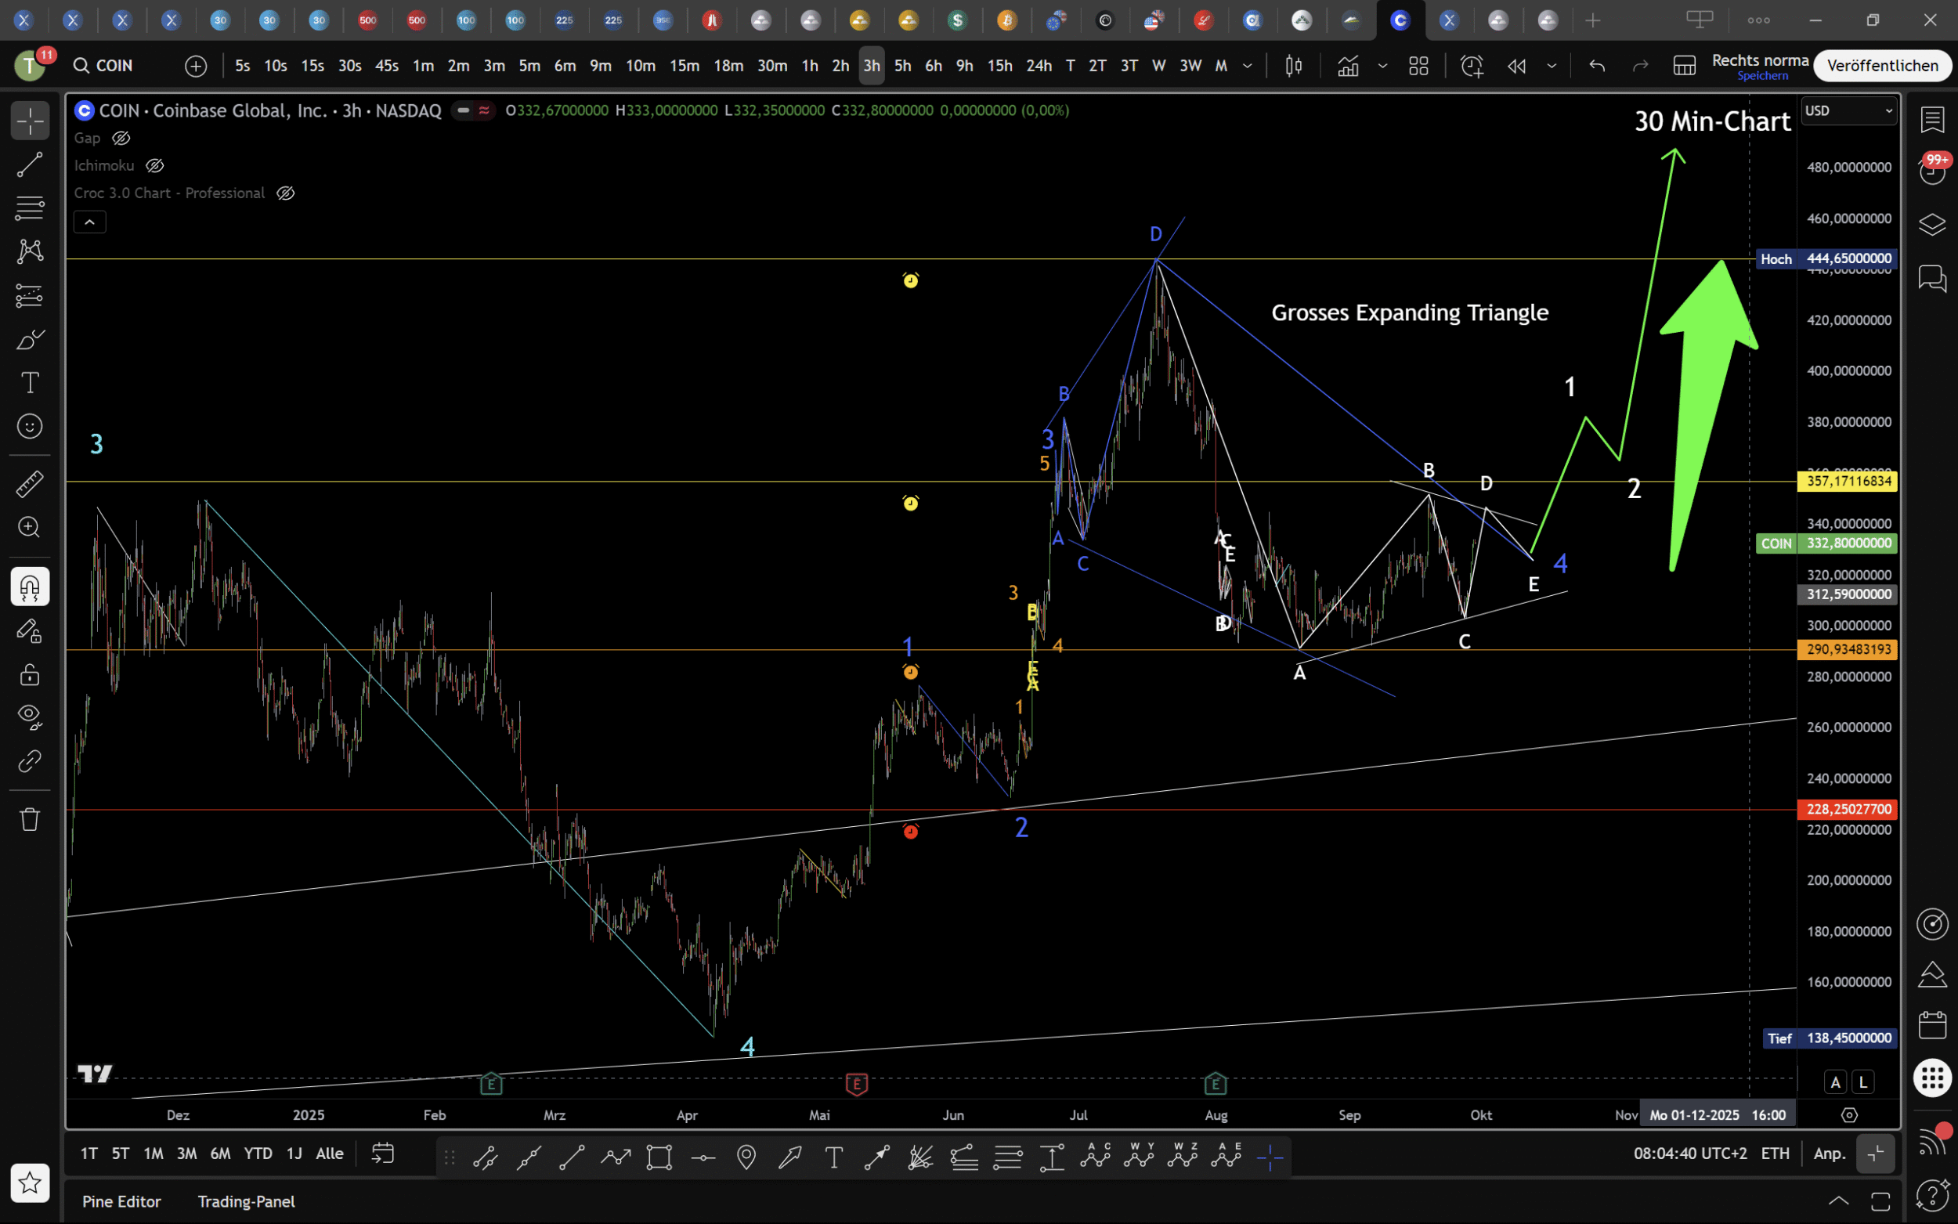Expand more timeframes dropdown chevron
The image size is (1958, 1224).
[x=1248, y=66]
